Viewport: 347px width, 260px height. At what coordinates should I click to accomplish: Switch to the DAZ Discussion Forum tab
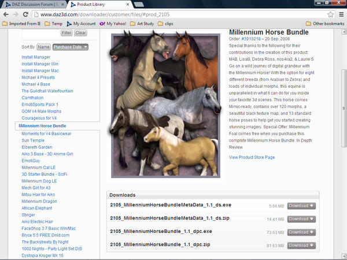pos(33,4)
